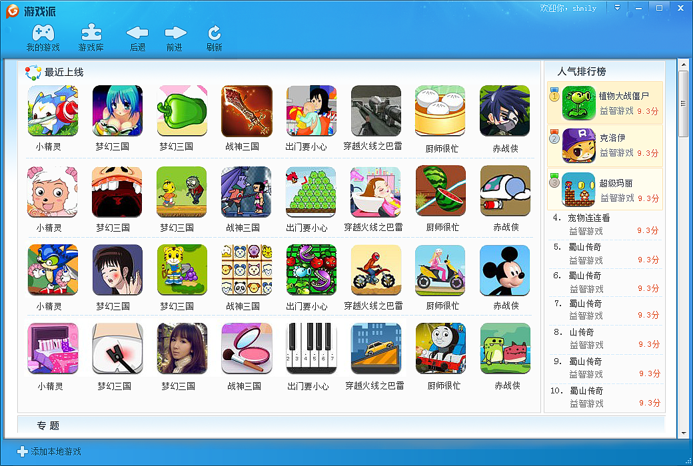
Task: Launch the girl hair-washing spa game icon
Action: [376, 192]
